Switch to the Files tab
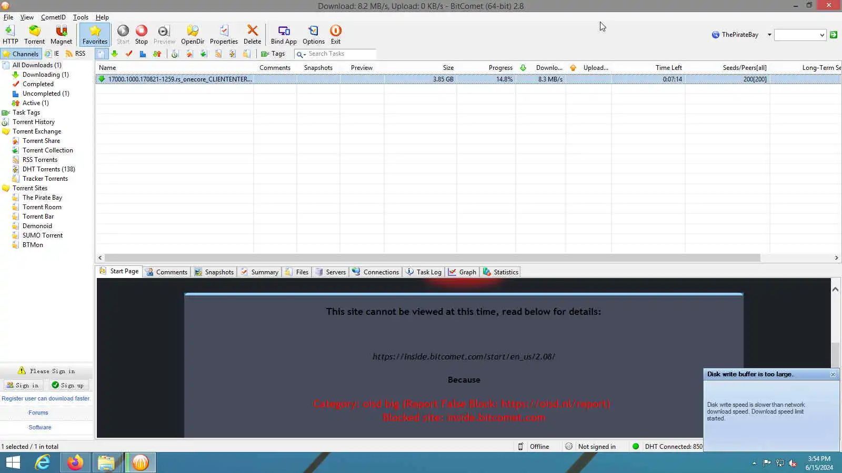 click(x=297, y=272)
